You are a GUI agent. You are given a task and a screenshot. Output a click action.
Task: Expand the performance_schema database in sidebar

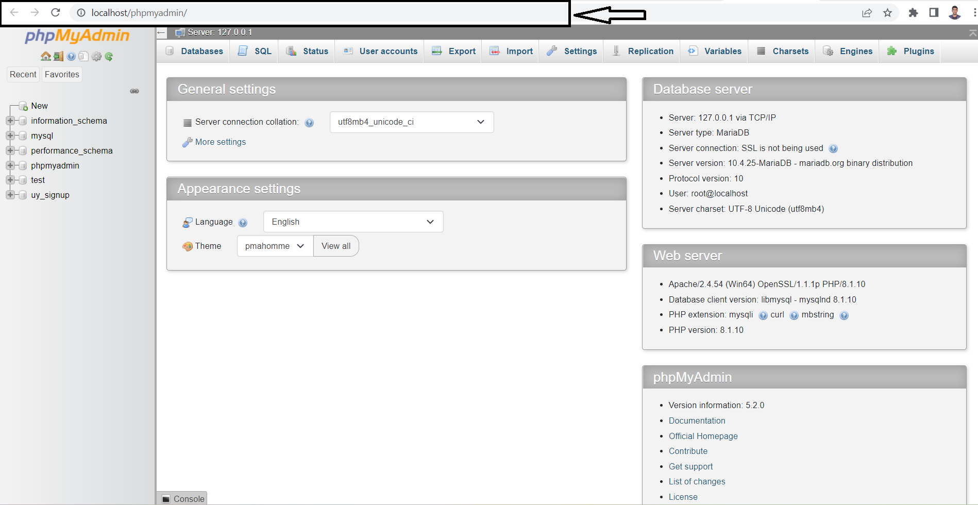click(x=10, y=150)
